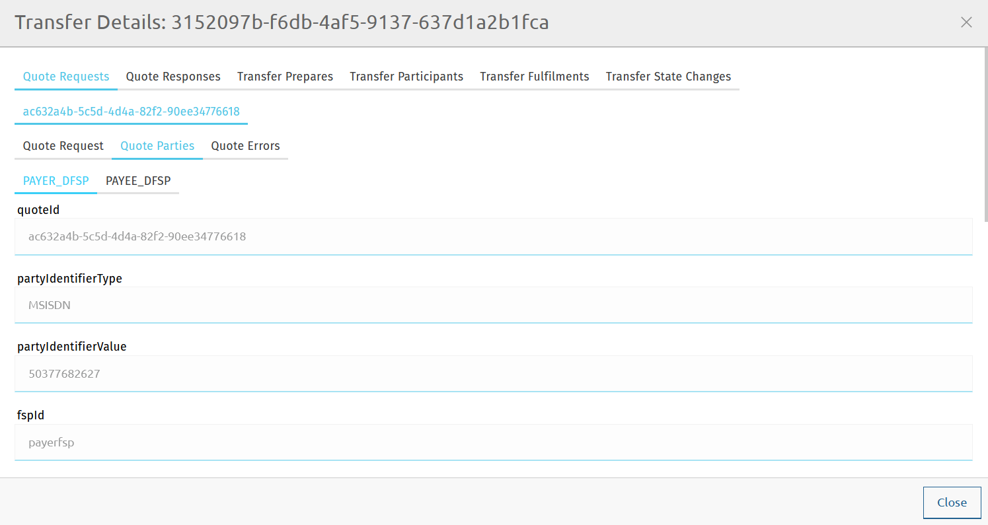
Task: Show the Quote Errors sub-tab
Action: pyautogui.click(x=245, y=146)
